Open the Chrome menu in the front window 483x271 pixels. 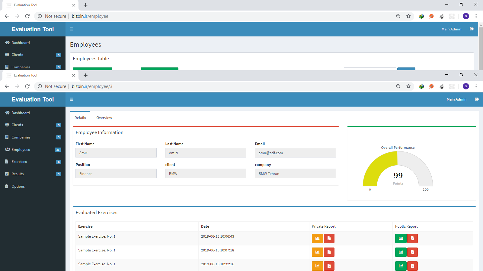pos(476,86)
